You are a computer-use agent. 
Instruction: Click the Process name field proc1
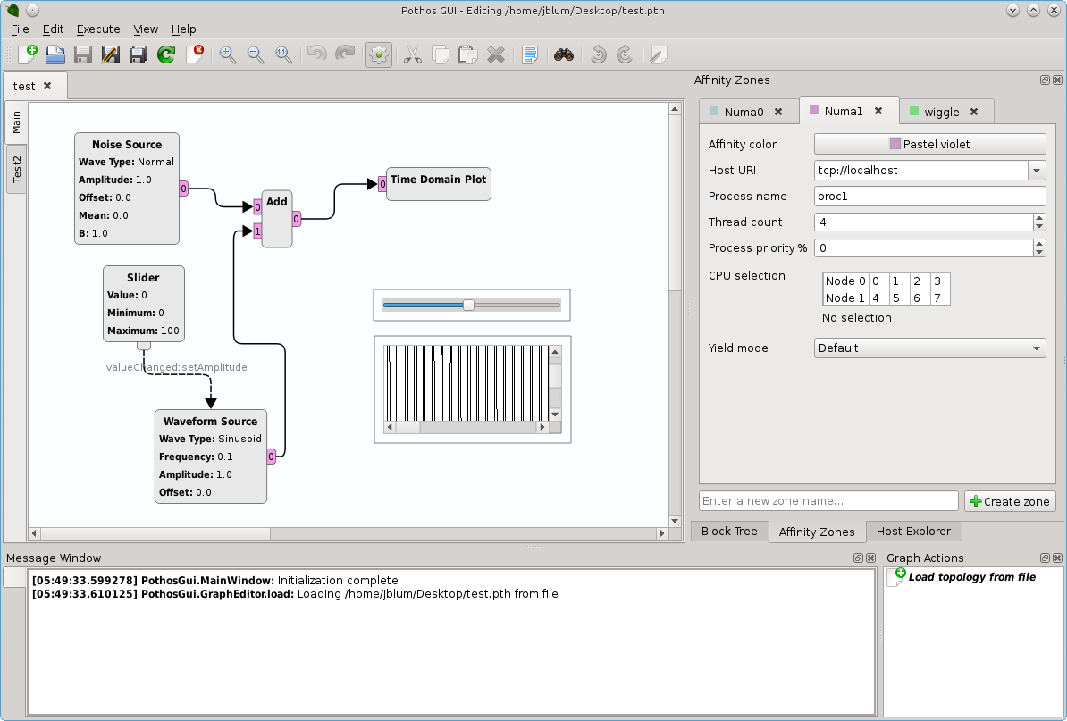click(x=929, y=197)
